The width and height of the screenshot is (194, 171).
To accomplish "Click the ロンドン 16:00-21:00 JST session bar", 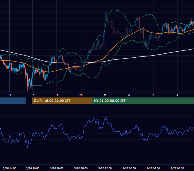I will point(62,101).
